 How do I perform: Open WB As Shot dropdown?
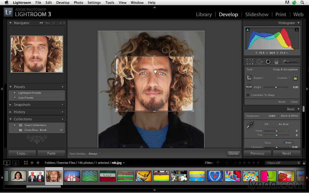(285, 124)
